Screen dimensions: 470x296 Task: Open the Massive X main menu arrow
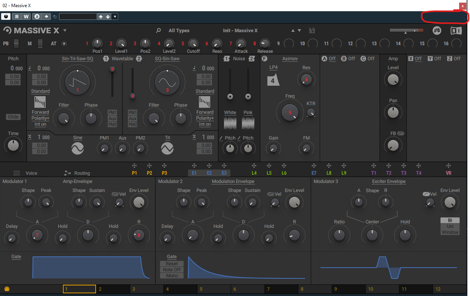65,31
